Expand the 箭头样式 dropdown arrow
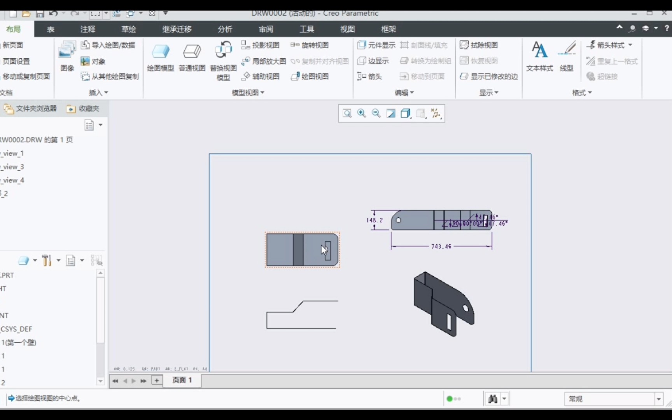Image resolution: width=672 pixels, height=420 pixels. pyautogui.click(x=630, y=45)
